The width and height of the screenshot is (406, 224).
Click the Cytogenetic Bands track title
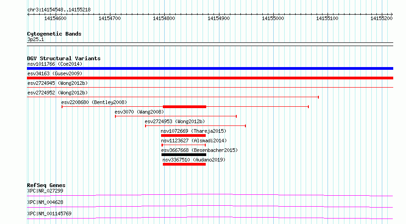[54, 34]
